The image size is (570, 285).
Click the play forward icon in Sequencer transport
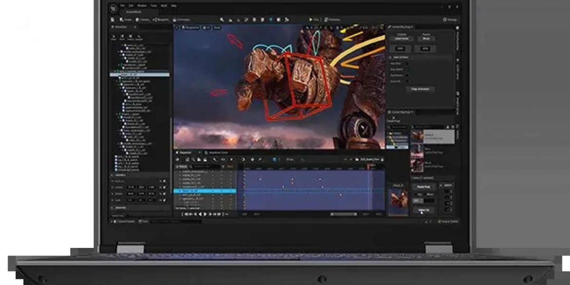205,214
